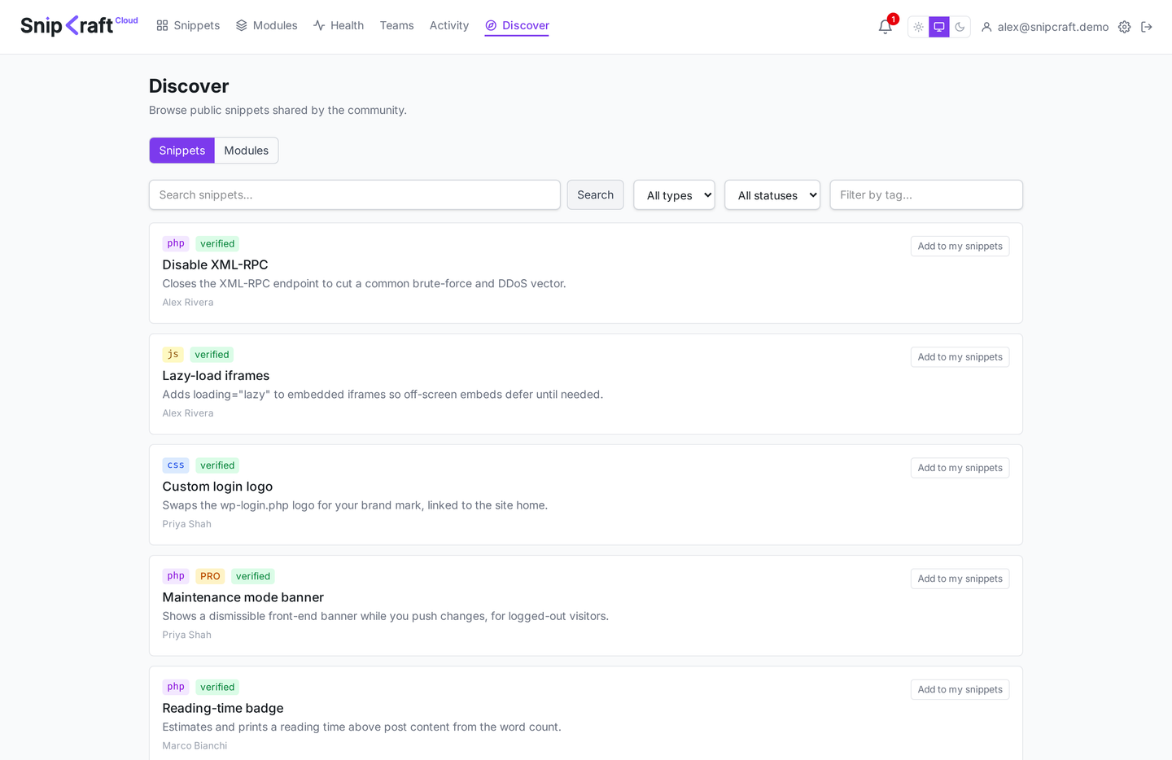Screen dimensions: 1172x760
Task: Expand the All types dropdown
Action: (674, 194)
